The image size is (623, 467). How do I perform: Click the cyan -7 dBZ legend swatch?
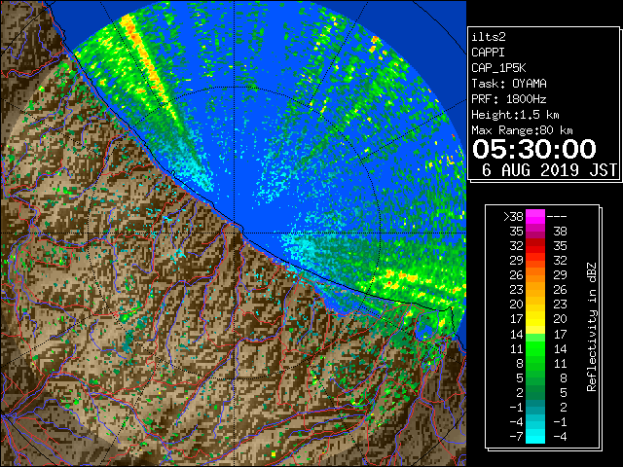pos(535,436)
